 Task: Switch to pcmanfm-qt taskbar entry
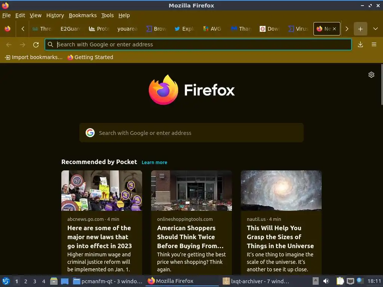pyautogui.click(x=108, y=281)
